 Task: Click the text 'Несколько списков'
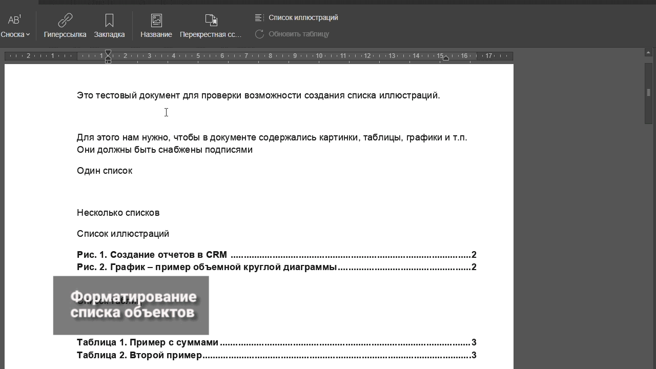tap(118, 213)
